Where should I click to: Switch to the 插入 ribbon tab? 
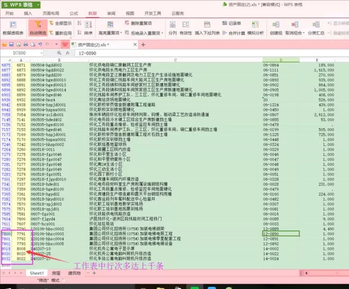click(x=28, y=13)
